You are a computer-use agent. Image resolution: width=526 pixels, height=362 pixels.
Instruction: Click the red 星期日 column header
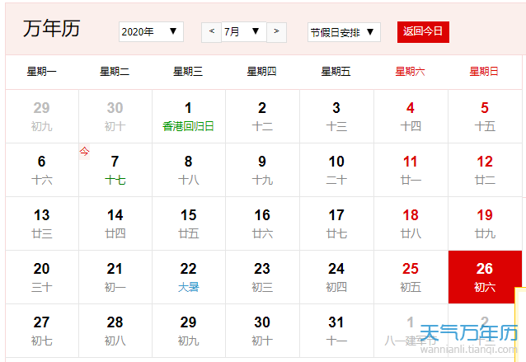coord(484,72)
